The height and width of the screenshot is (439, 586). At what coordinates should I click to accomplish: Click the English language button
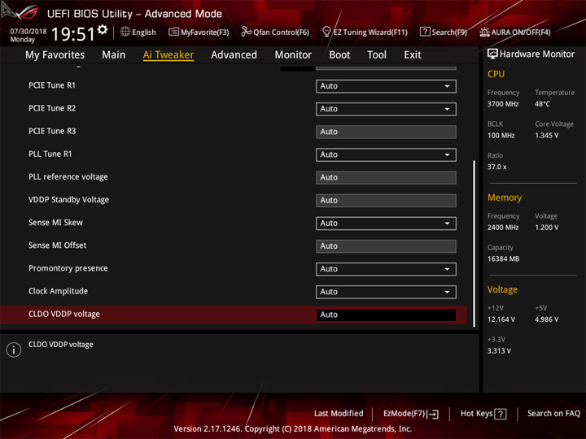coord(138,32)
